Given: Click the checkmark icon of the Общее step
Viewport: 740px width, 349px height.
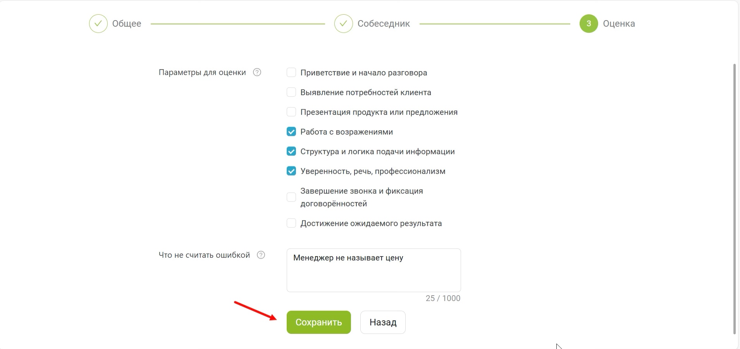Looking at the screenshot, I should (98, 24).
